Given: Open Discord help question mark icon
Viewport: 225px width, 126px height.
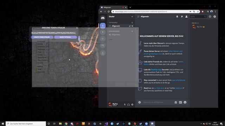Looking at the screenshot, I should 215,16.
